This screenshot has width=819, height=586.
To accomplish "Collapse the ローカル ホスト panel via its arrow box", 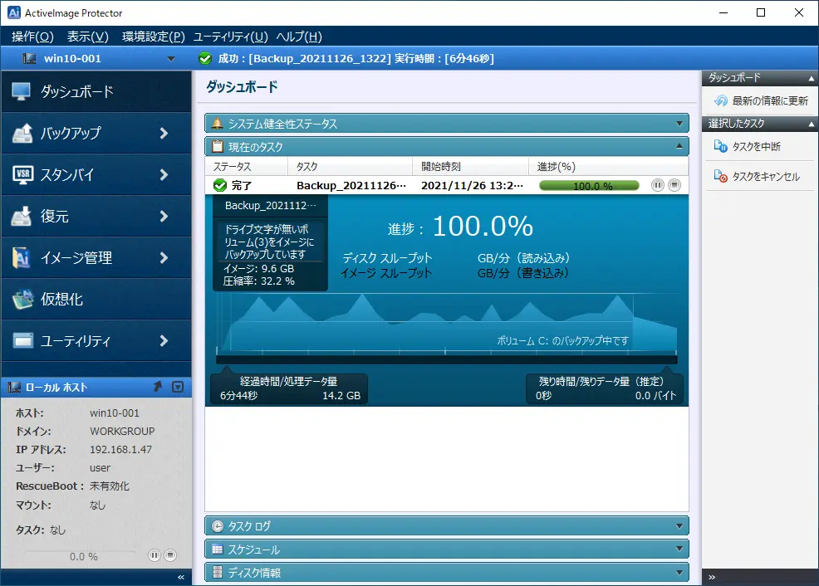I will 177,387.
